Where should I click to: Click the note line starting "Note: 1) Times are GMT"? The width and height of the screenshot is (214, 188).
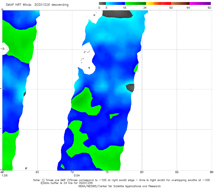(x=121, y=180)
